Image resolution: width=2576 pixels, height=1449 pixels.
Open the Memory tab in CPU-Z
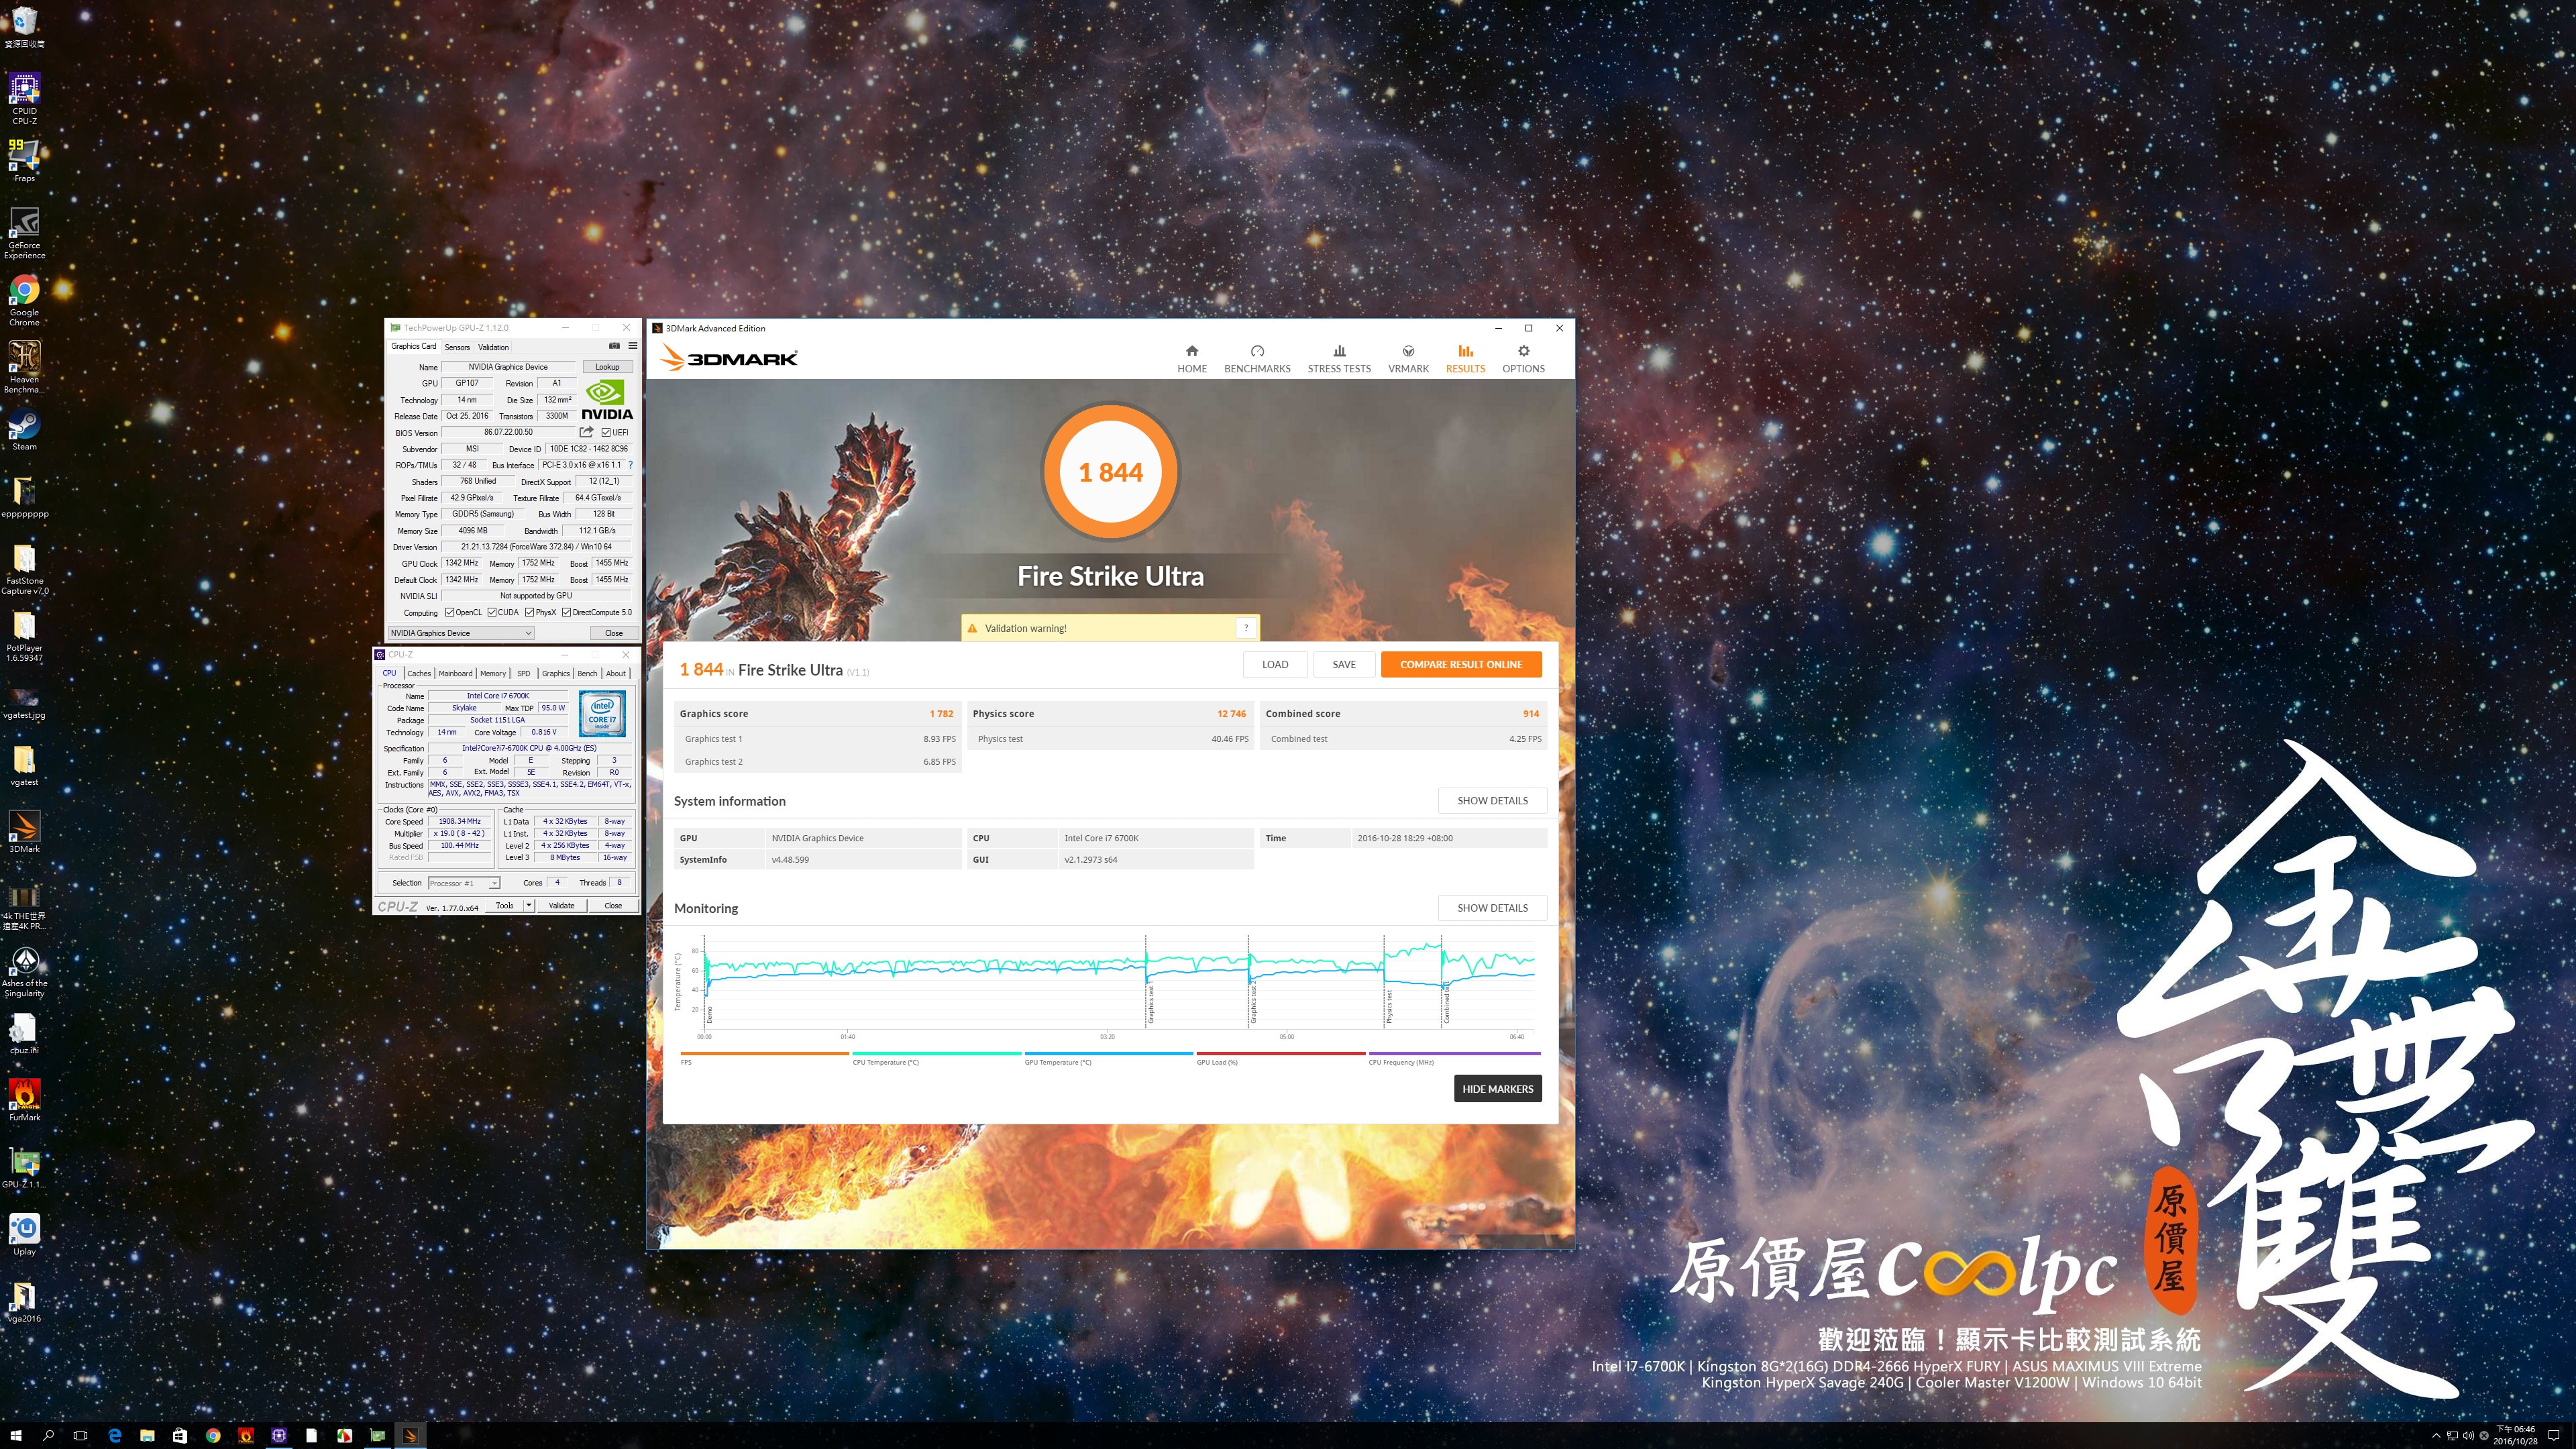point(493,673)
